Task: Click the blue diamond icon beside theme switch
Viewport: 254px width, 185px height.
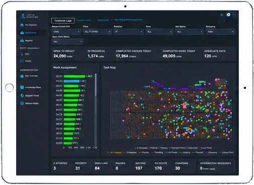Action: [222, 15]
